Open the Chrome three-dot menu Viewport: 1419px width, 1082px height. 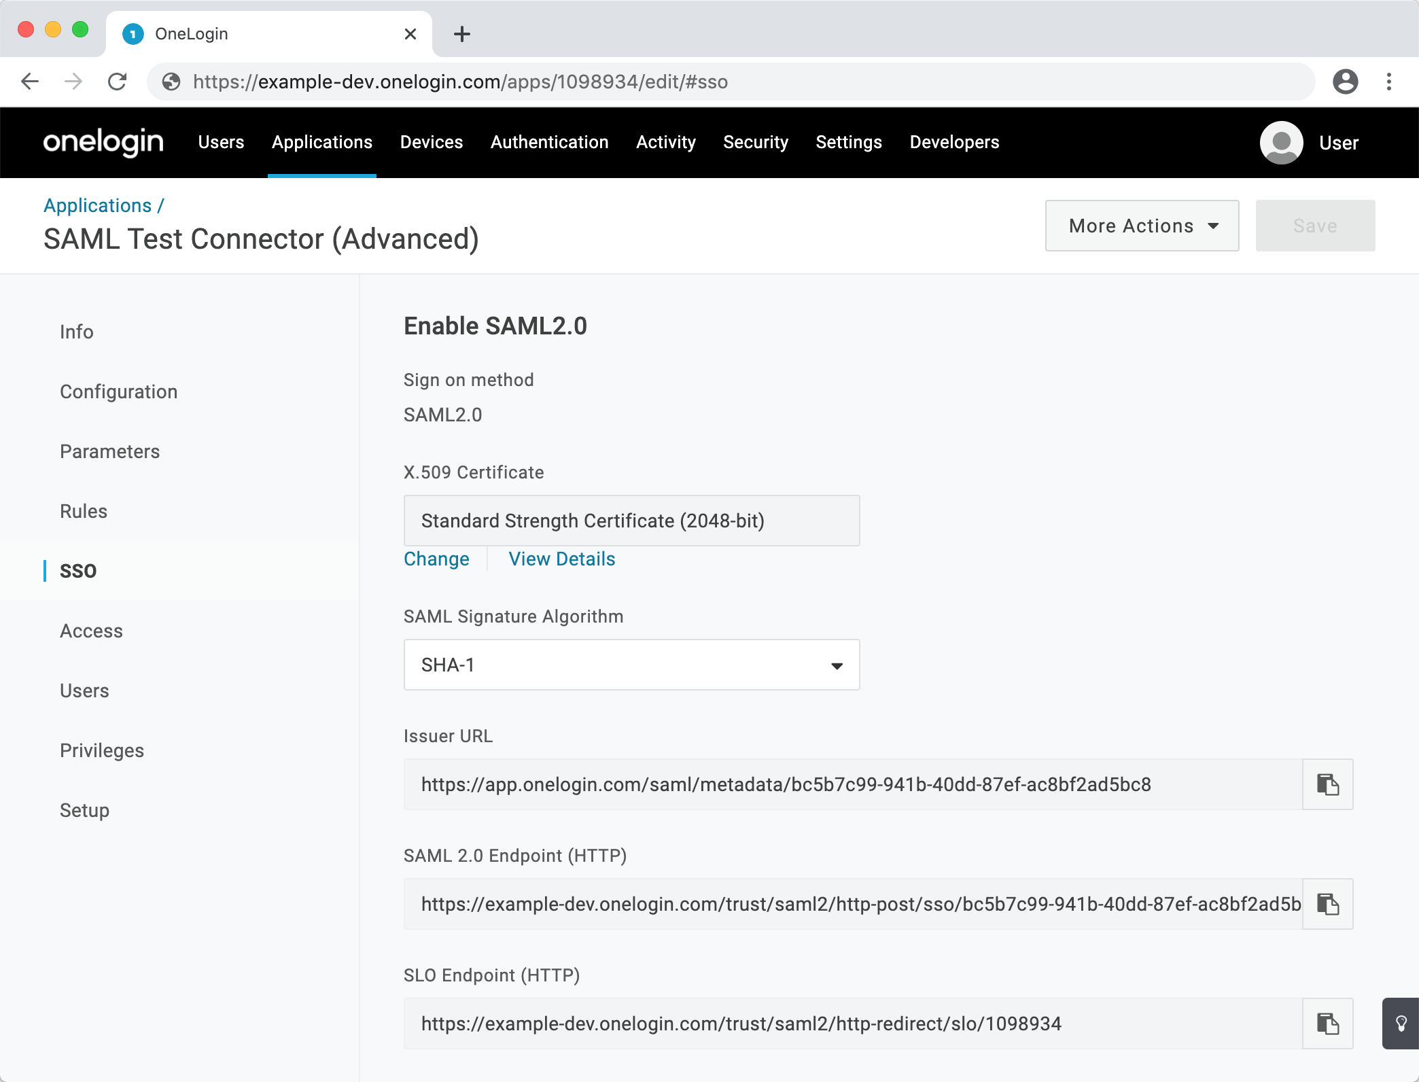1389,82
